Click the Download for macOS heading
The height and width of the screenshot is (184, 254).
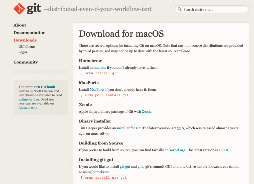121,34
